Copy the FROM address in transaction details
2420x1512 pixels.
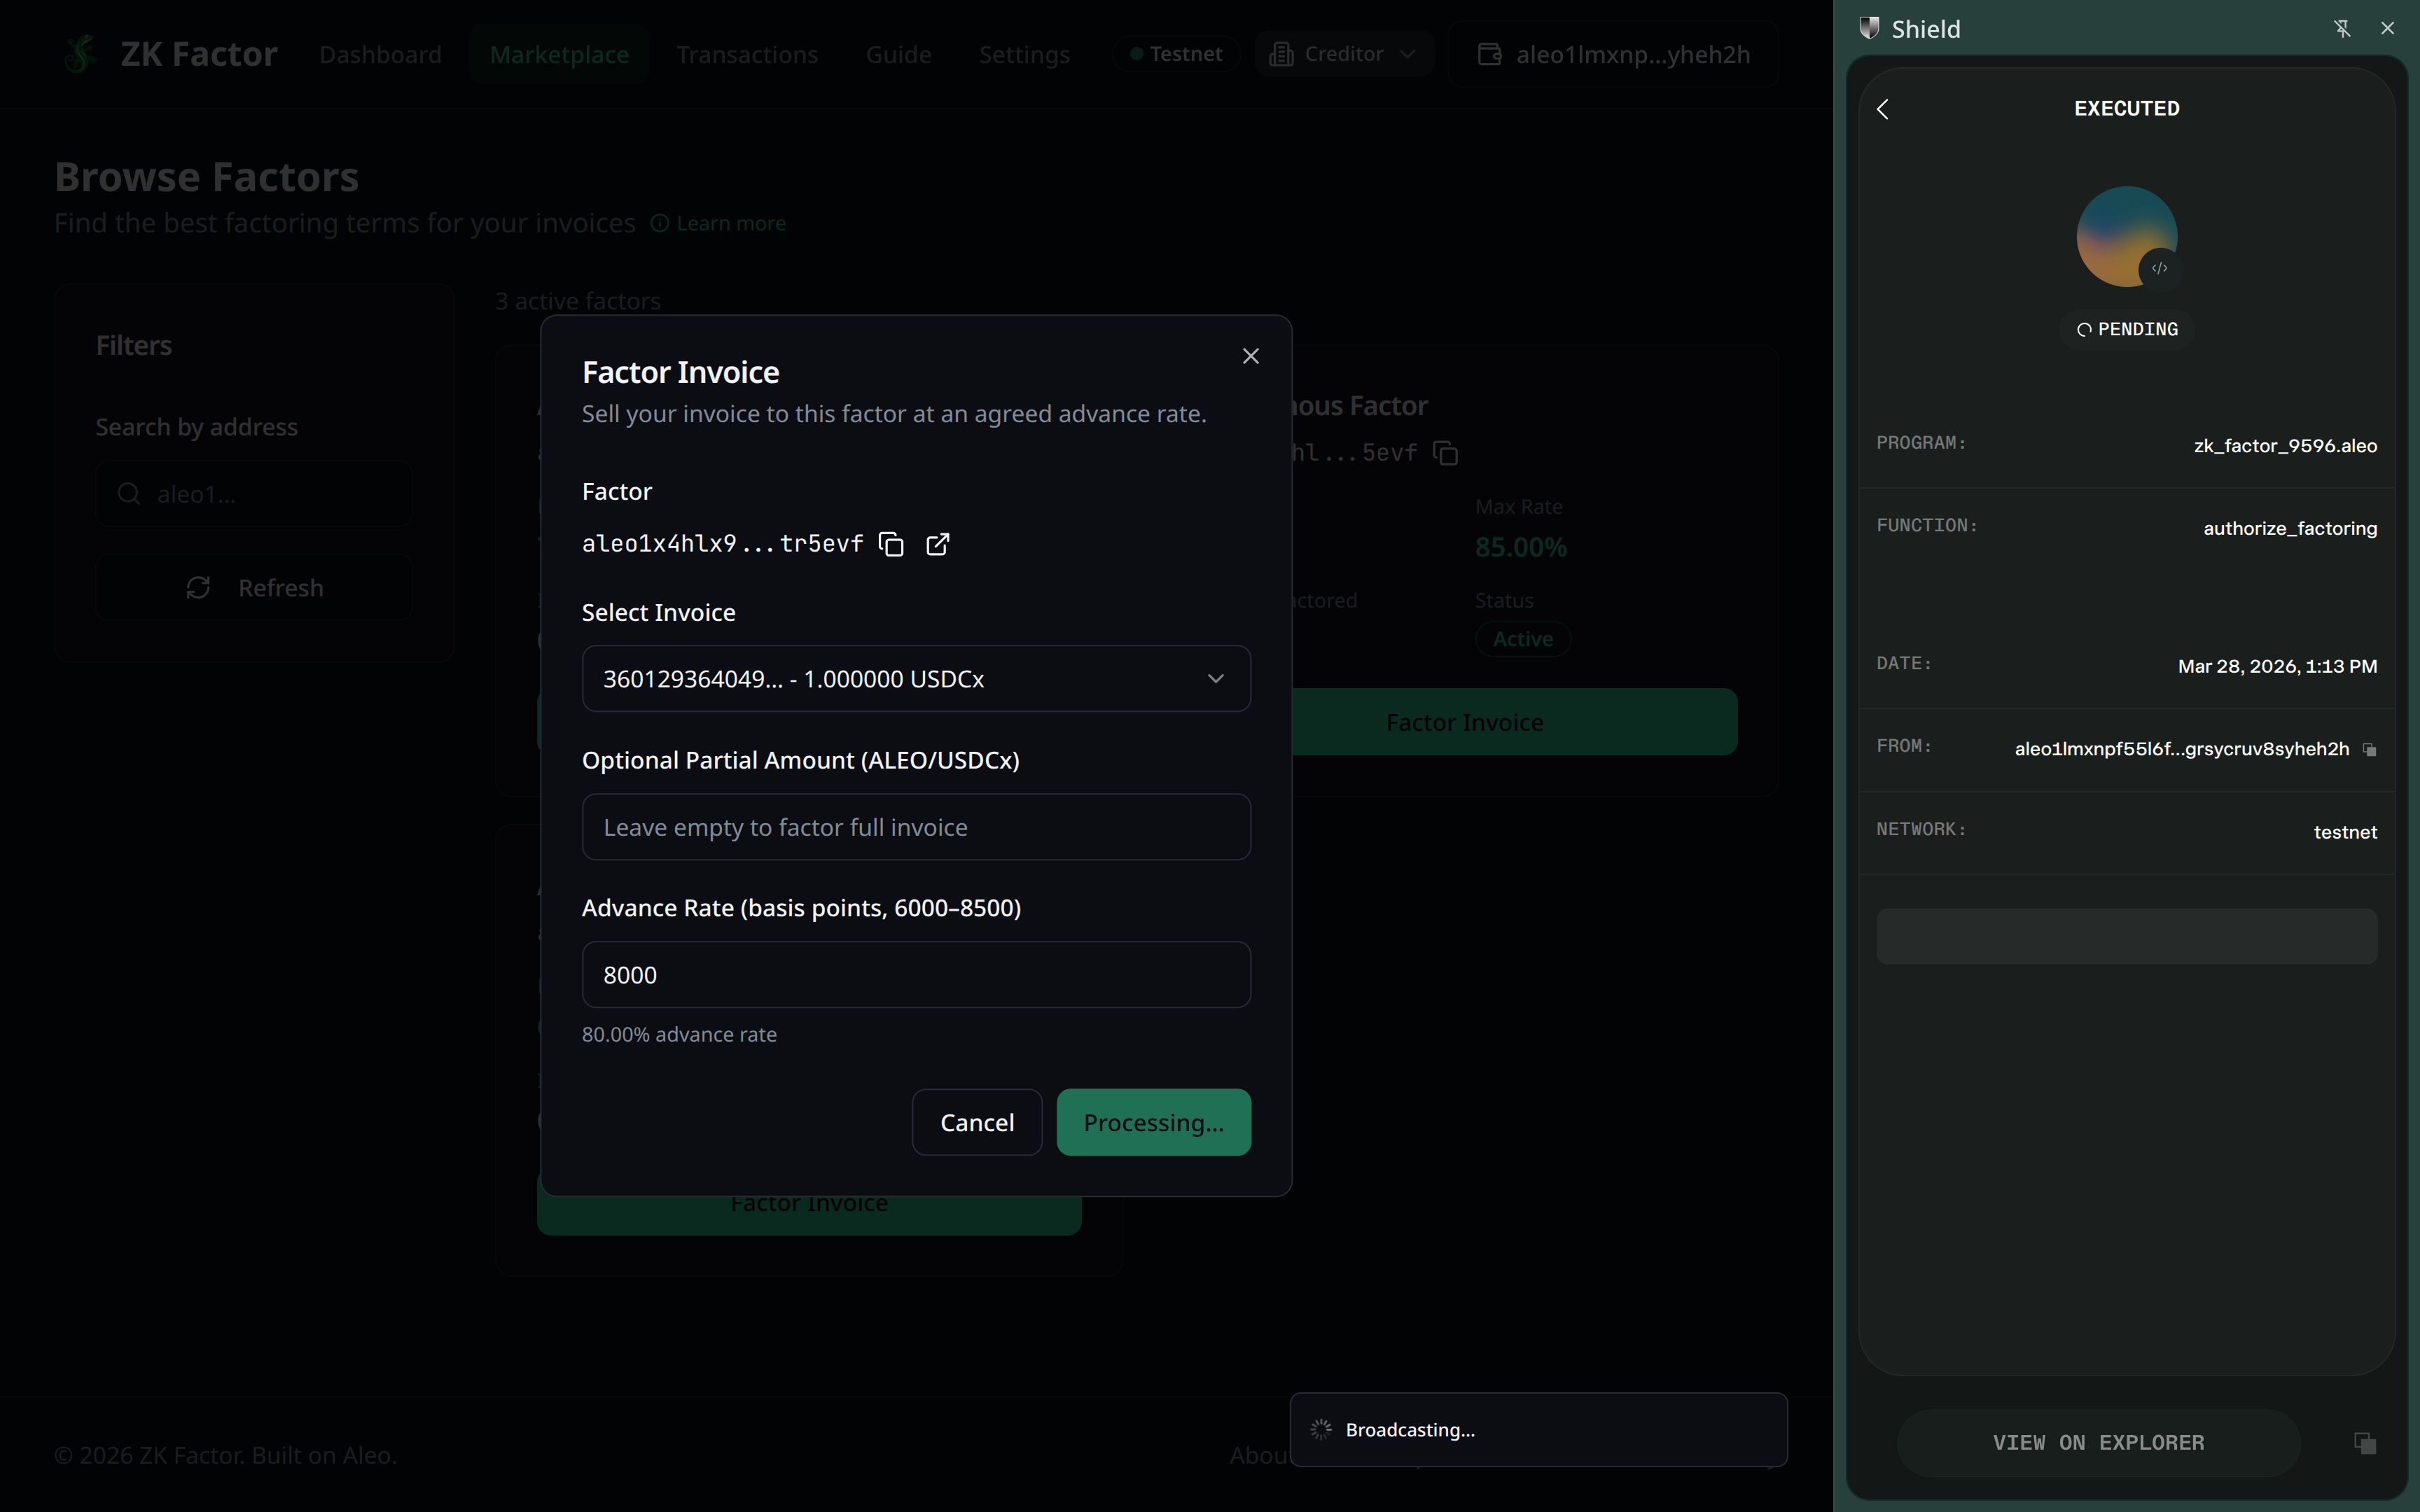tap(2369, 748)
